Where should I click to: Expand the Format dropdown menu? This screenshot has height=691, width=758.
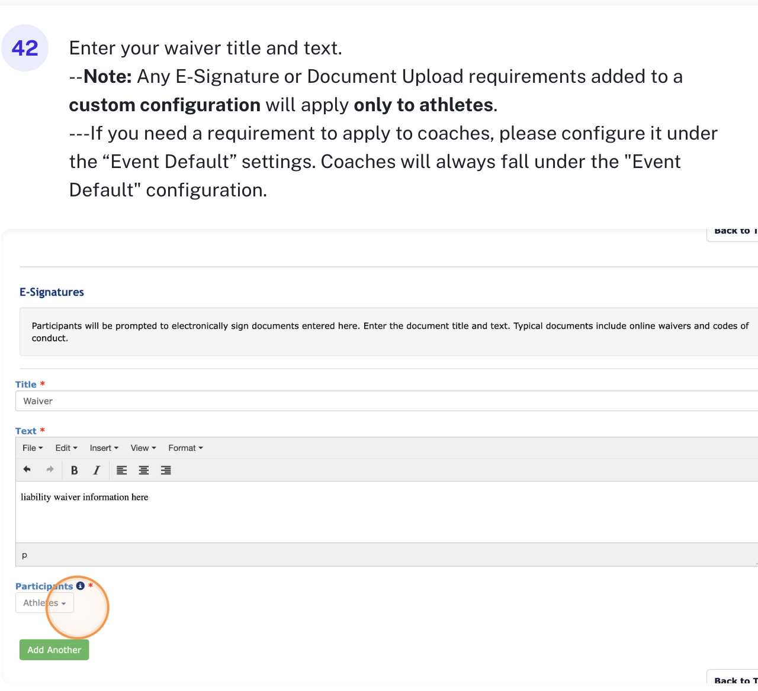185,448
